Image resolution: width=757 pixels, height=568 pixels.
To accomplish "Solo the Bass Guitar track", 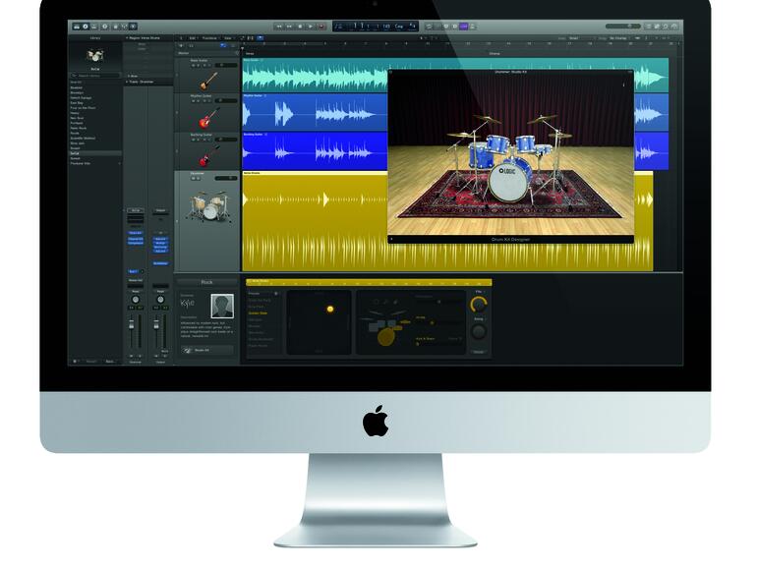I will tap(199, 65).
